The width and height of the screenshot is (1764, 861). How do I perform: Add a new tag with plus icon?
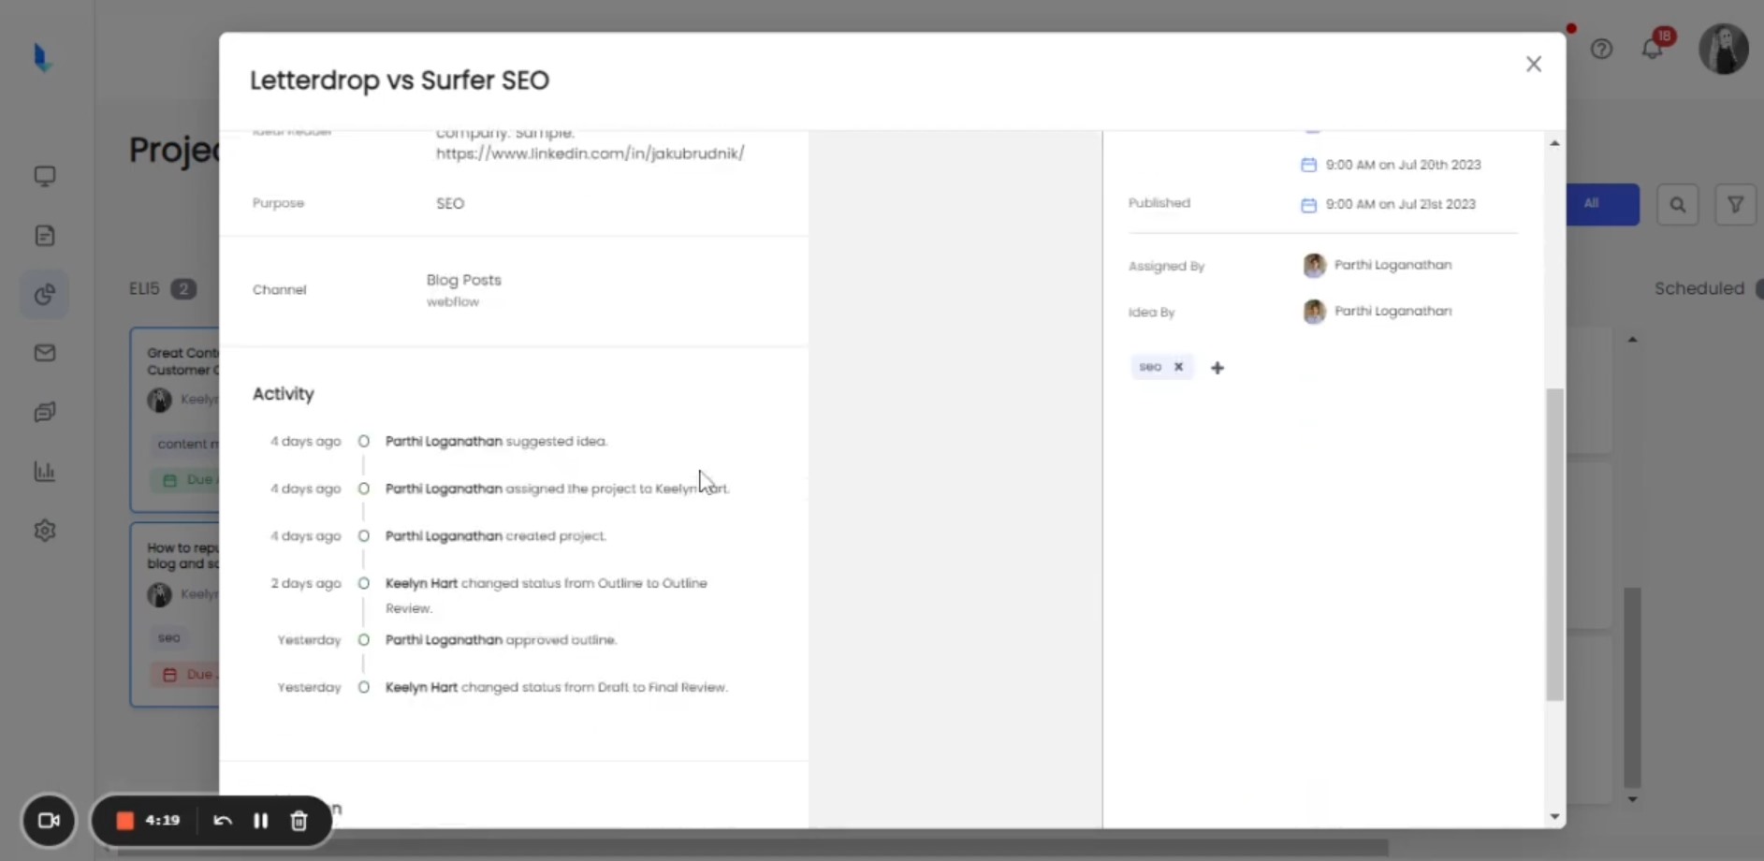point(1217,368)
